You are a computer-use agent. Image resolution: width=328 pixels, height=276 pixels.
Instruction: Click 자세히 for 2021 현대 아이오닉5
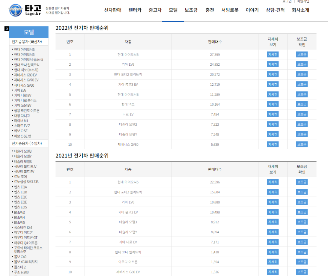click(273, 182)
